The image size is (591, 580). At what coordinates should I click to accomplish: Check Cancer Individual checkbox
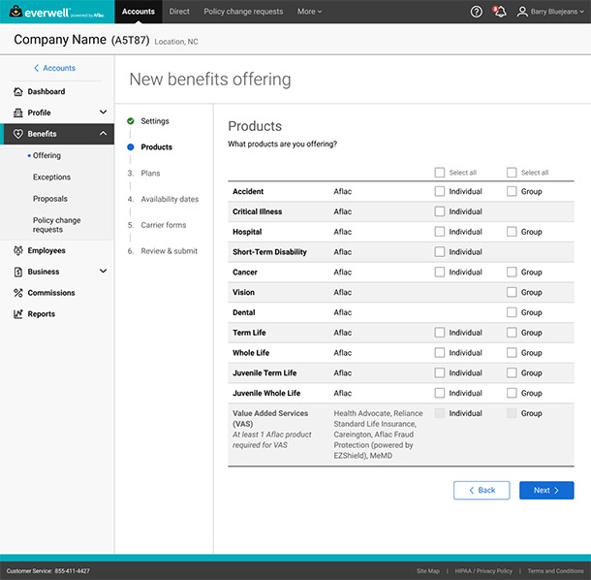pos(440,273)
